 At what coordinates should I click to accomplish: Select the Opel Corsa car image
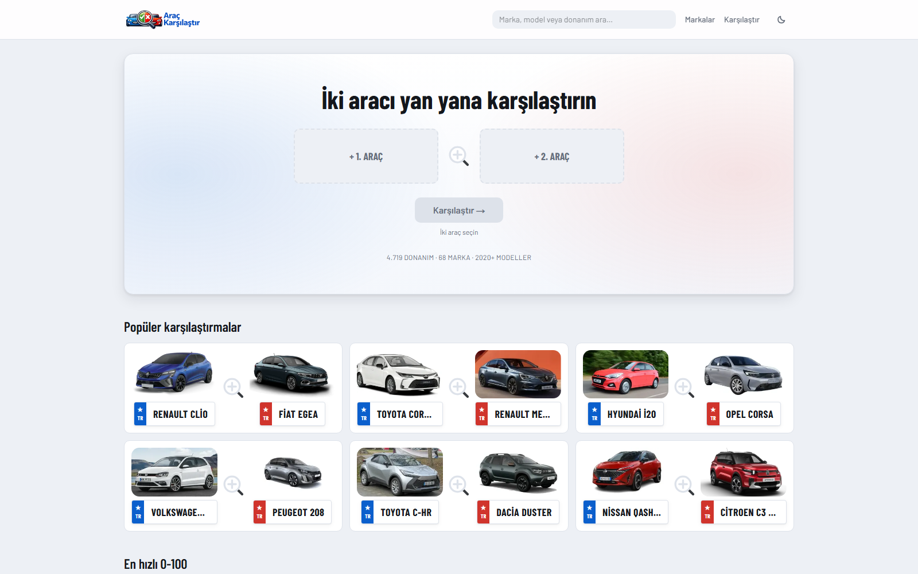pos(744,374)
